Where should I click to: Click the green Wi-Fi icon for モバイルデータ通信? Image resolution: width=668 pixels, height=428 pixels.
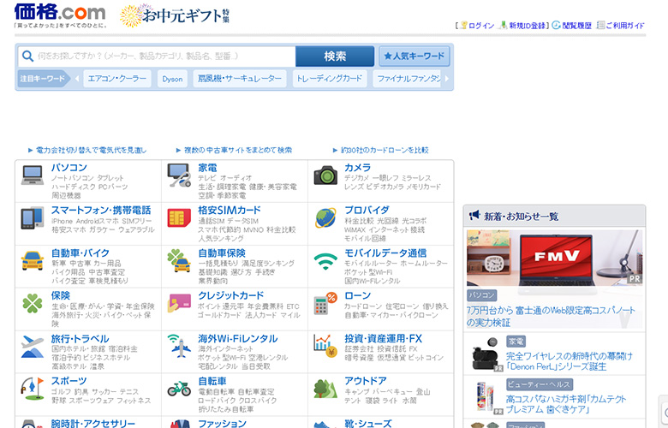325,261
